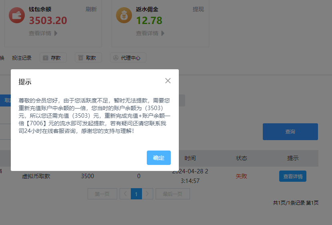Click 查看详情 button in the withdrawal row
This screenshot has width=332, height=225.
292,176
